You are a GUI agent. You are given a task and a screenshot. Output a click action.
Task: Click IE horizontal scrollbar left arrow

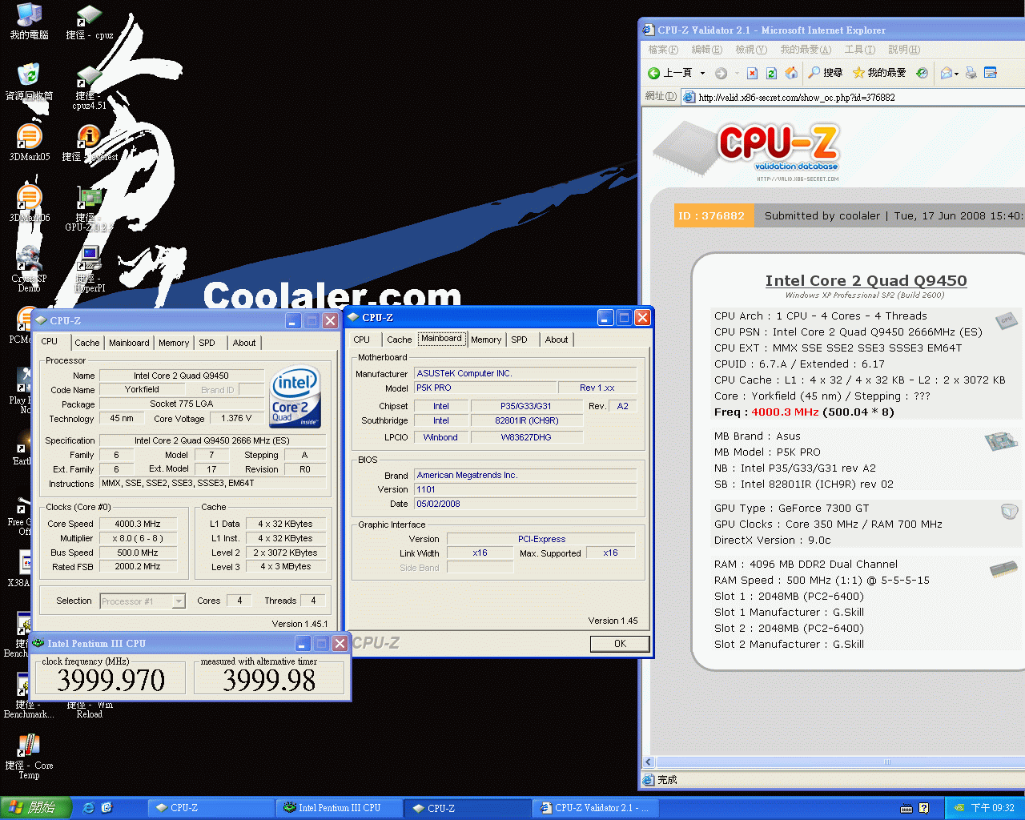click(x=649, y=762)
